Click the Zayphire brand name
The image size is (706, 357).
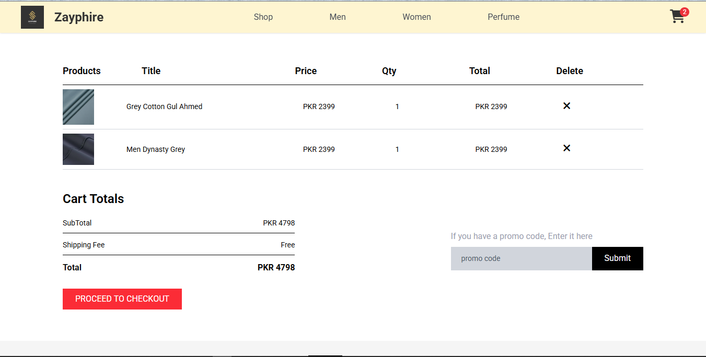(x=79, y=17)
